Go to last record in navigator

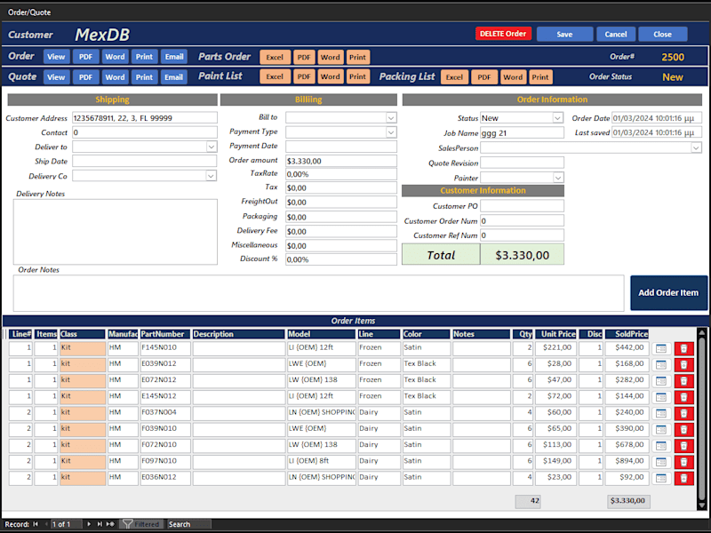(100, 524)
